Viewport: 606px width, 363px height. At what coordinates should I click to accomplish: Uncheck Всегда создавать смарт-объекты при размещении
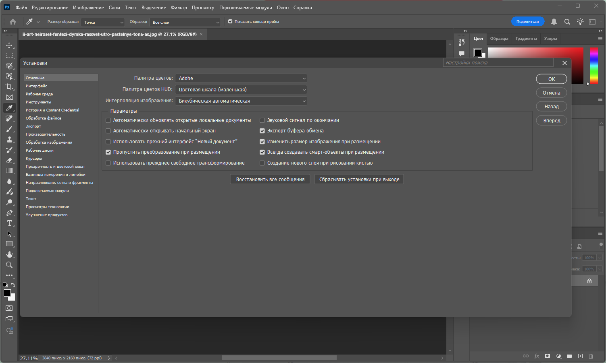[262, 152]
